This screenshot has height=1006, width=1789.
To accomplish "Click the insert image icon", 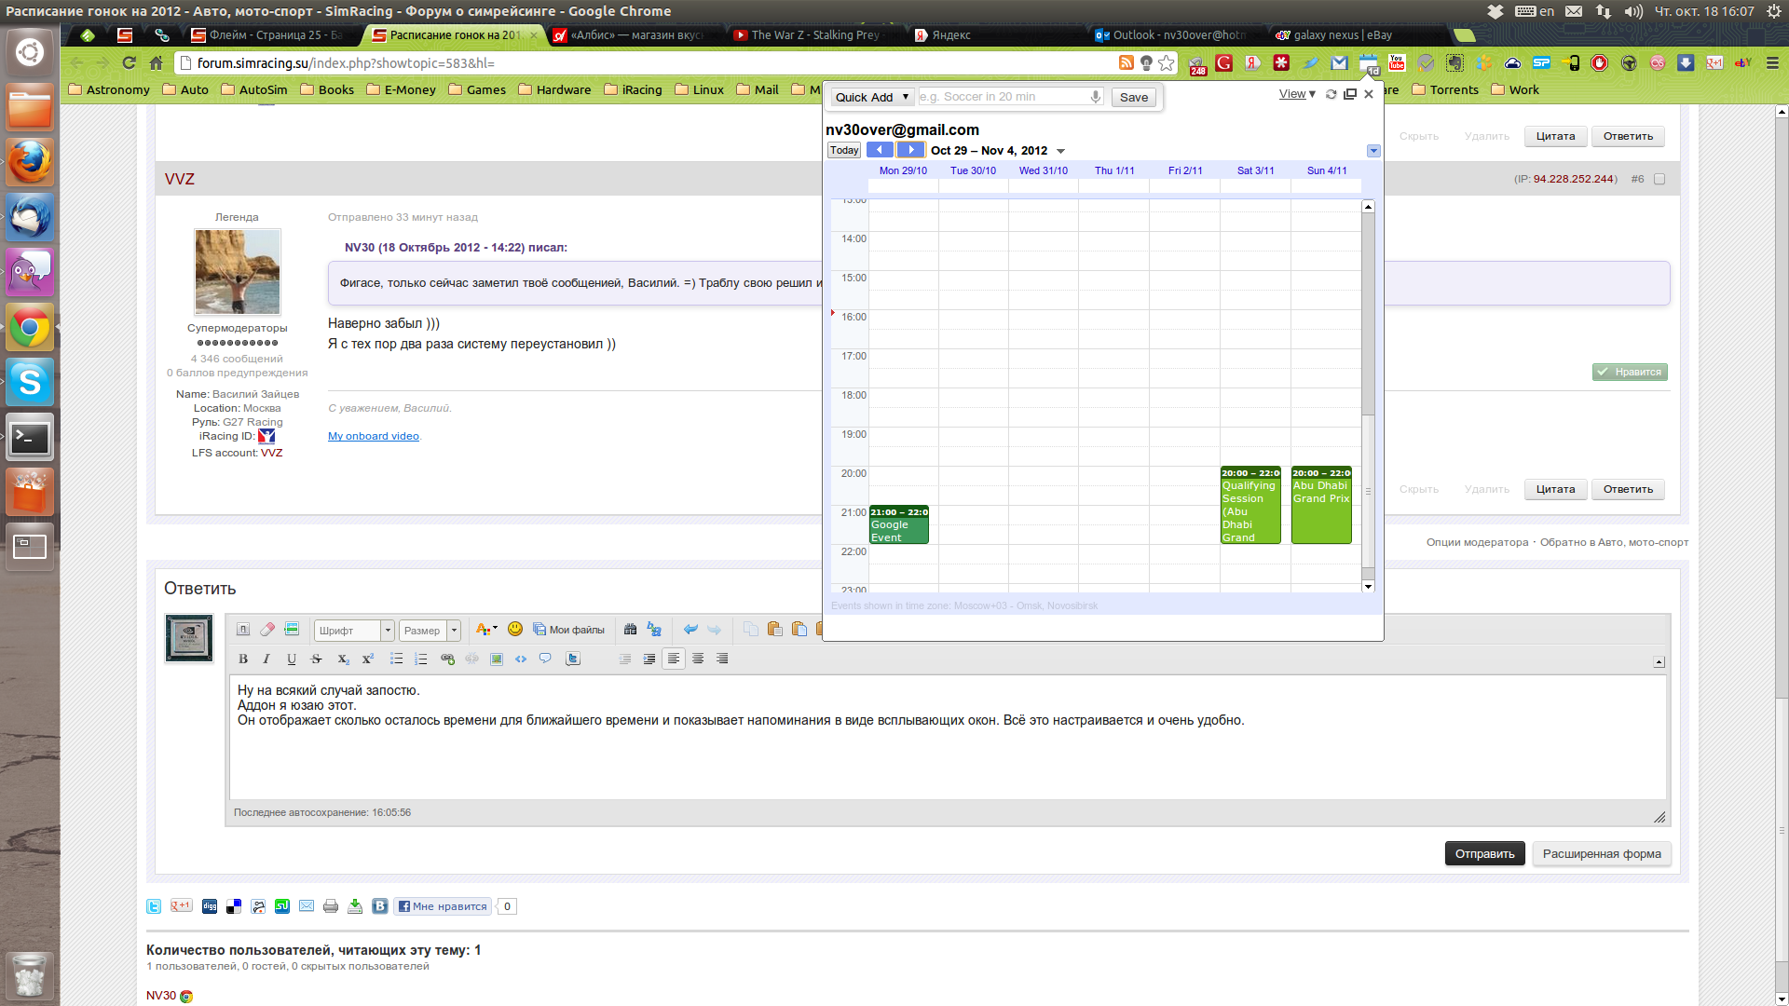I will (x=497, y=659).
